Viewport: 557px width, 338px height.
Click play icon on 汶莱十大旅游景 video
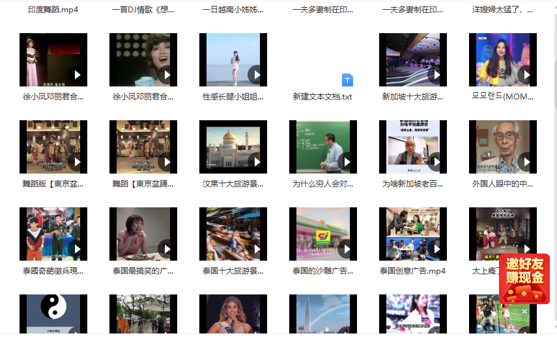(256, 162)
